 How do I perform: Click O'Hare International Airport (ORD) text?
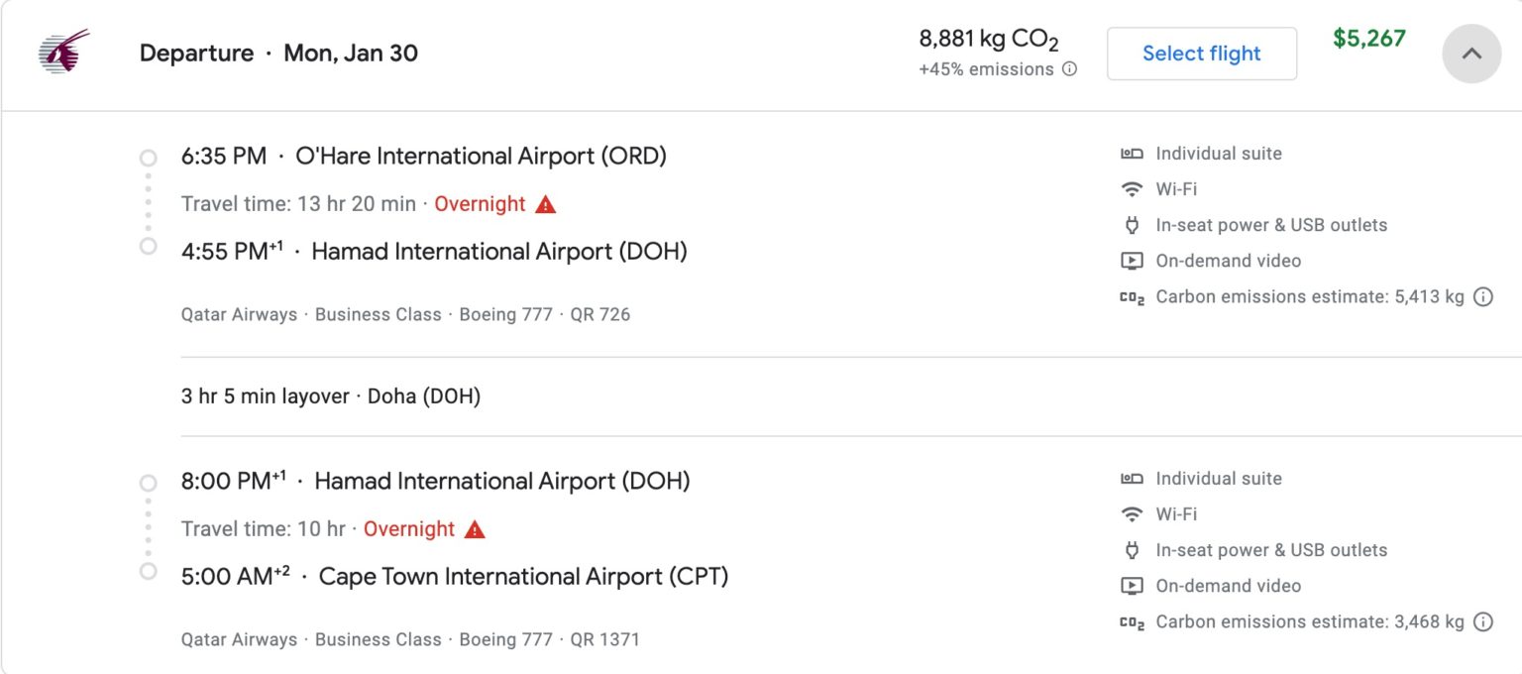[x=481, y=156]
